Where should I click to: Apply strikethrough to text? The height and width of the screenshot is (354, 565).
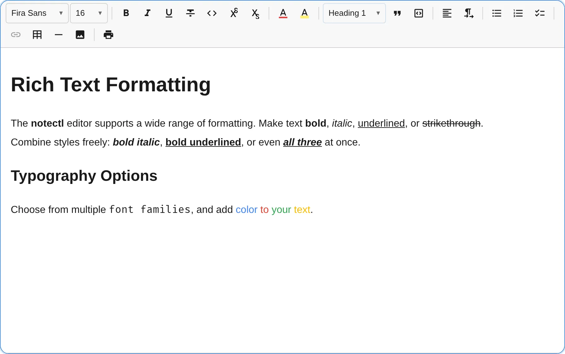click(190, 13)
